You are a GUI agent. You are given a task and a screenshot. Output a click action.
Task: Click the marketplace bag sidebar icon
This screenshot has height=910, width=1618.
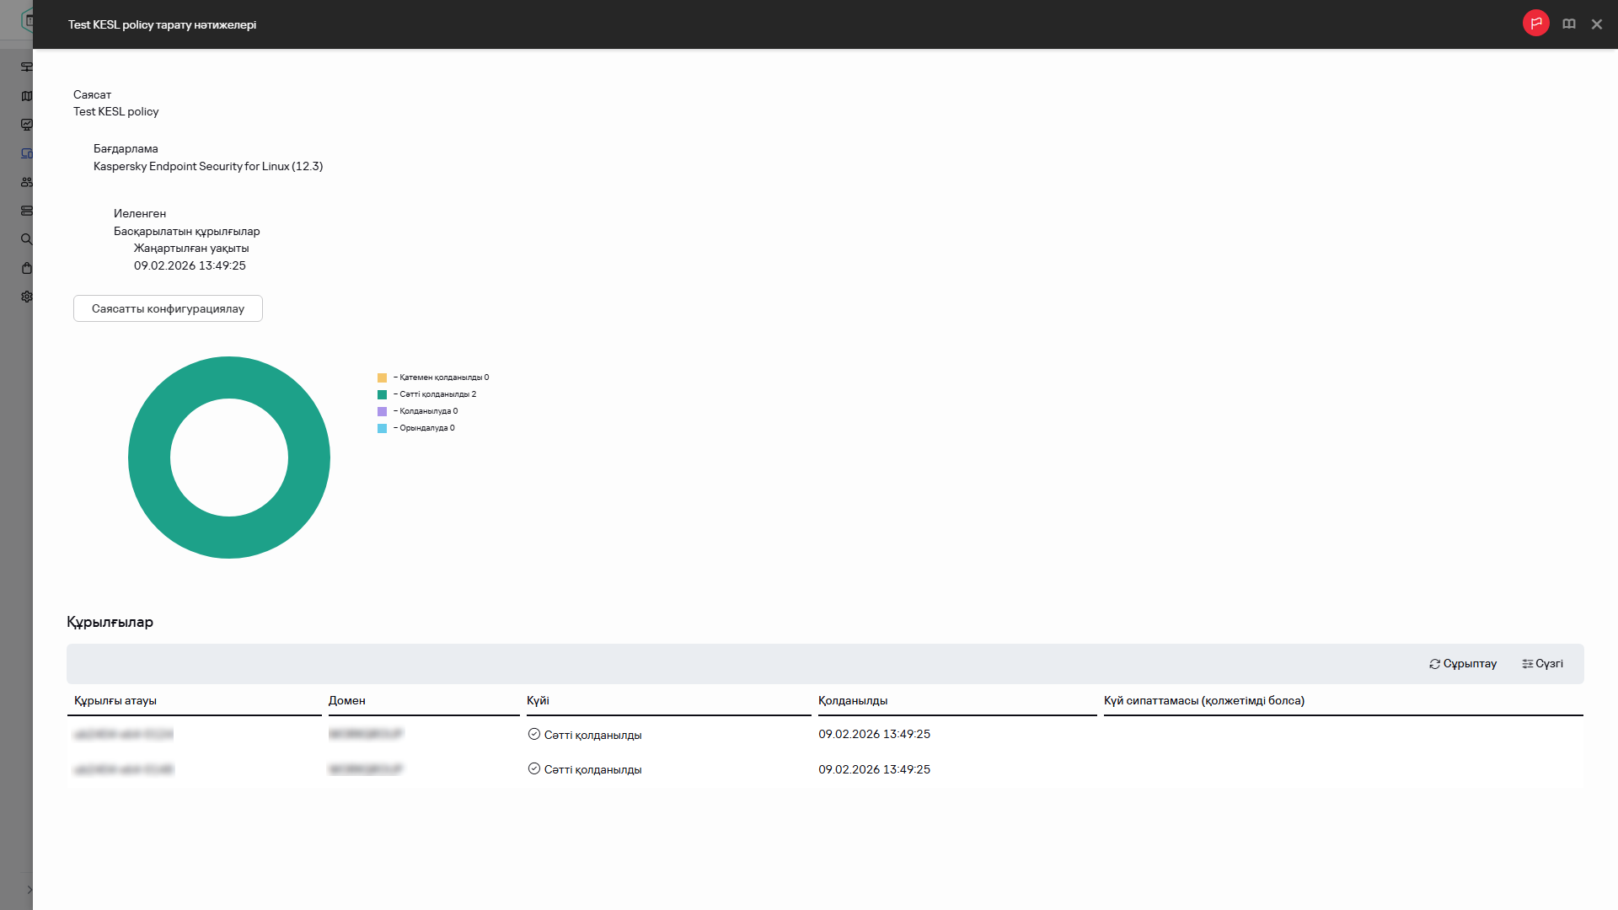pyautogui.click(x=27, y=268)
